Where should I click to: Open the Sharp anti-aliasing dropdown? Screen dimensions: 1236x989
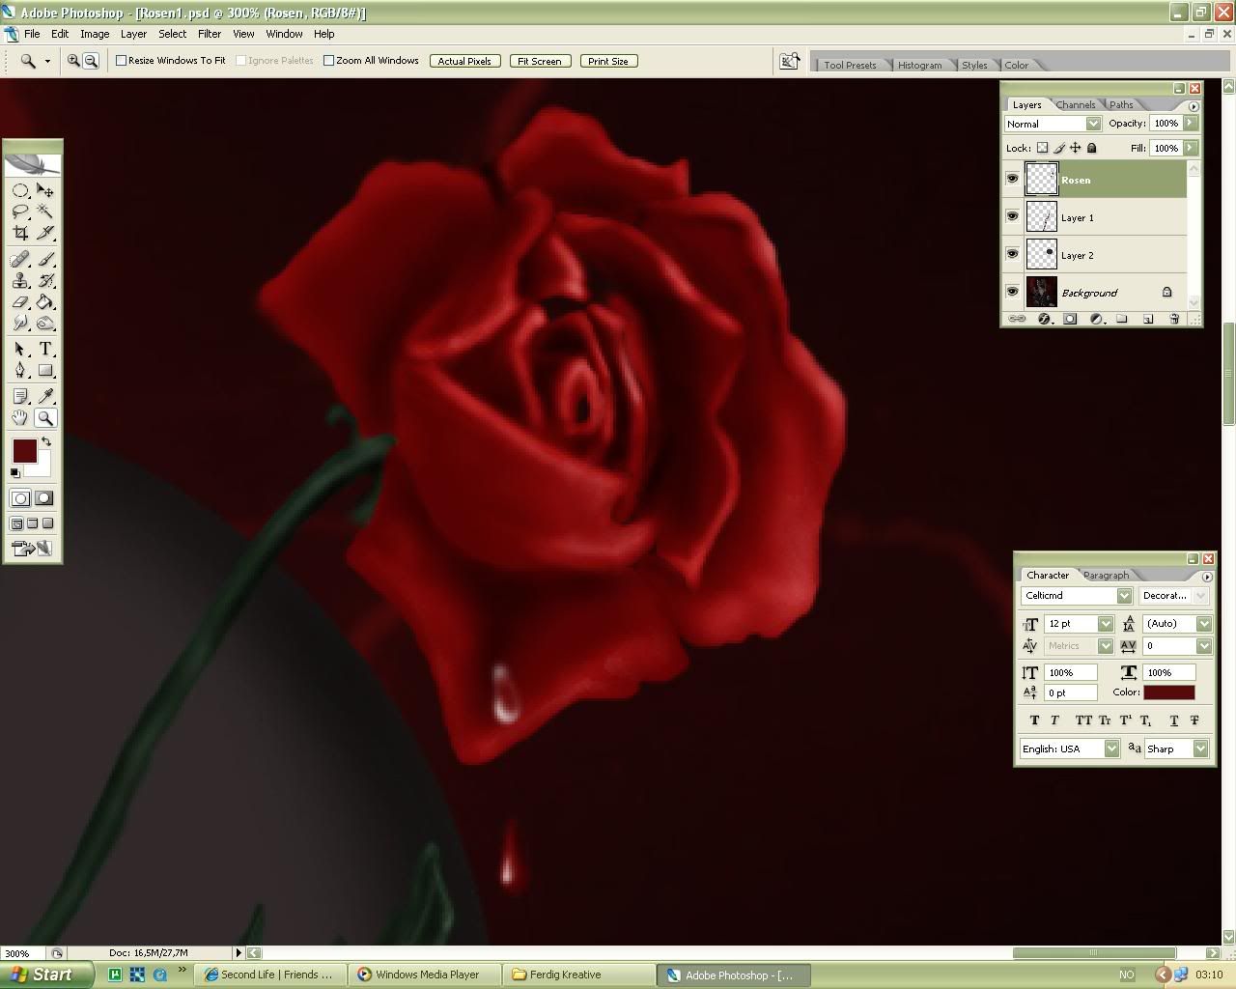(x=1200, y=749)
